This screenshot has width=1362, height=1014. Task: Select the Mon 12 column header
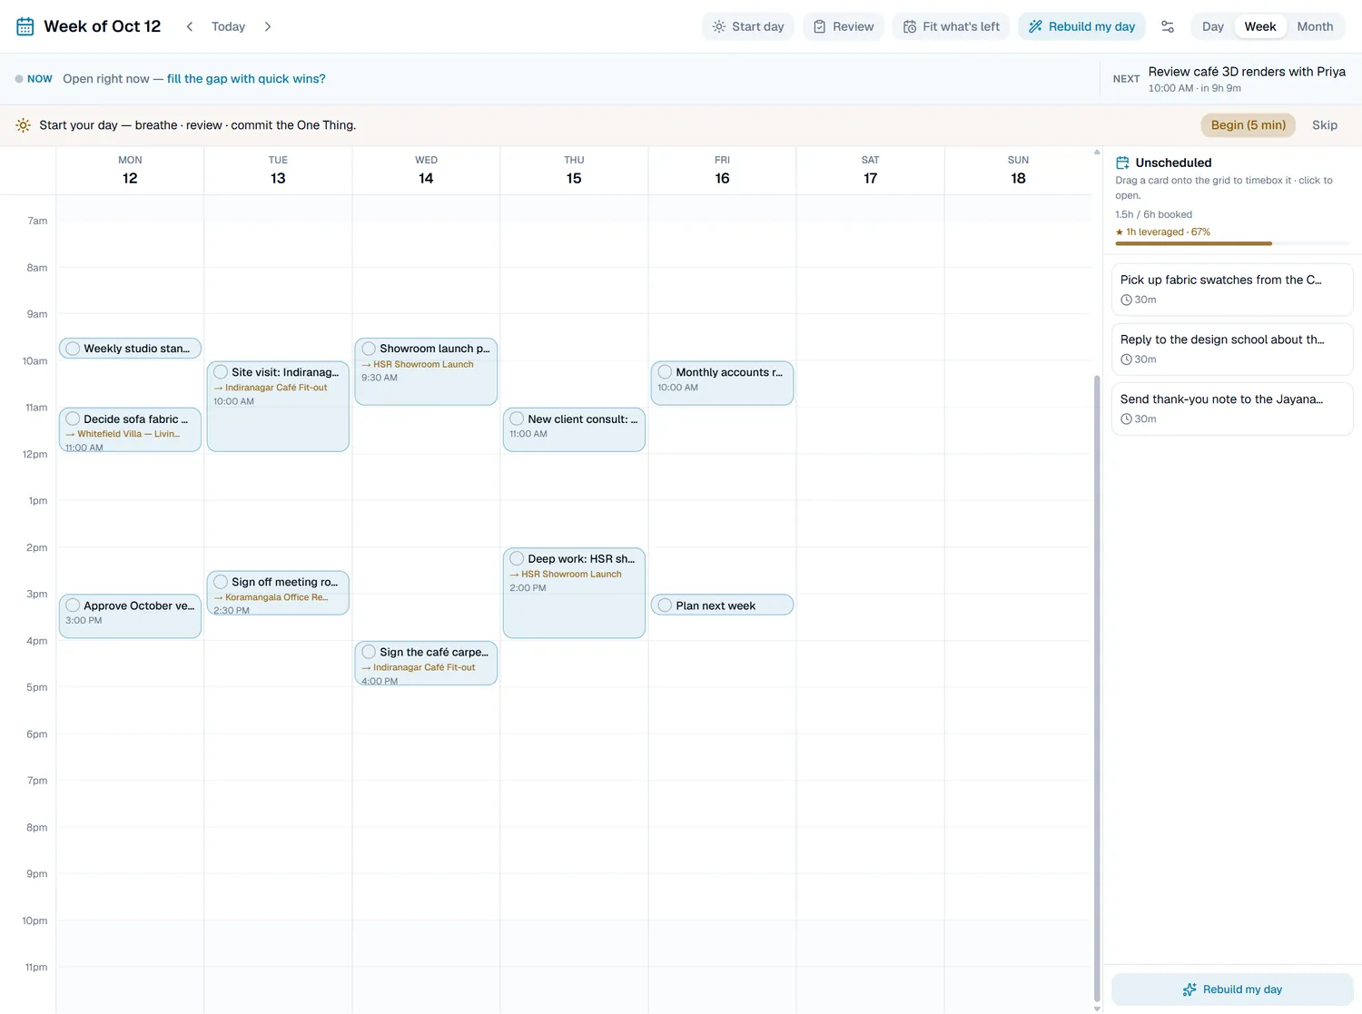click(130, 170)
